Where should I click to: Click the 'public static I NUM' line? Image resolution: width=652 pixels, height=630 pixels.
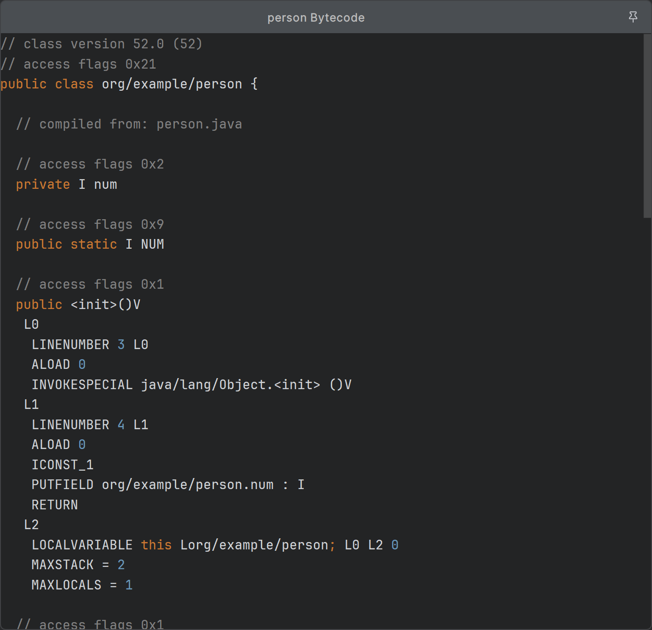[x=90, y=244]
